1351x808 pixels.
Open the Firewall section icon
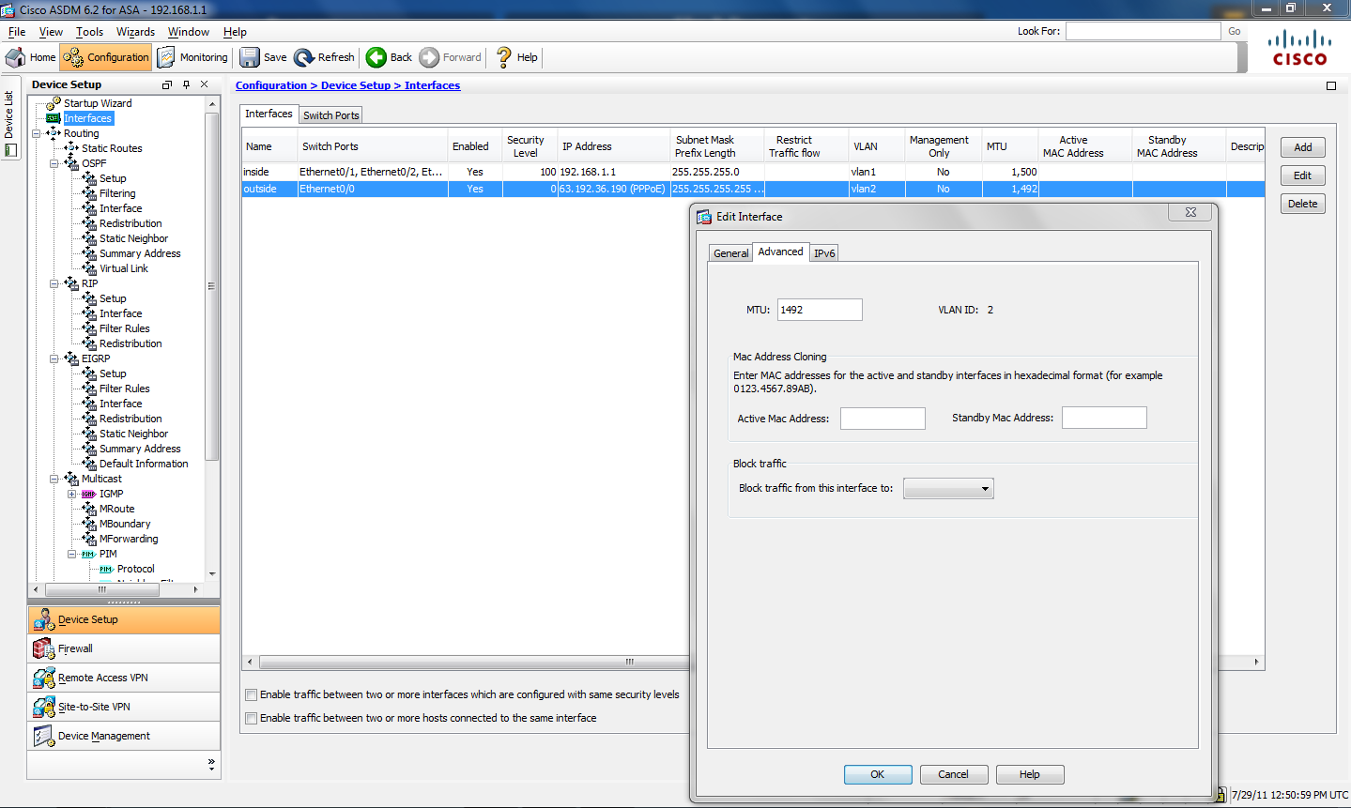(43, 648)
